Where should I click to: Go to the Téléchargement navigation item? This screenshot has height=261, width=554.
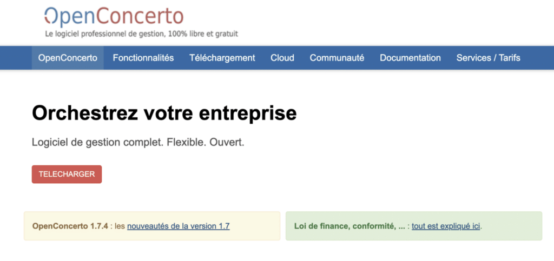click(222, 58)
